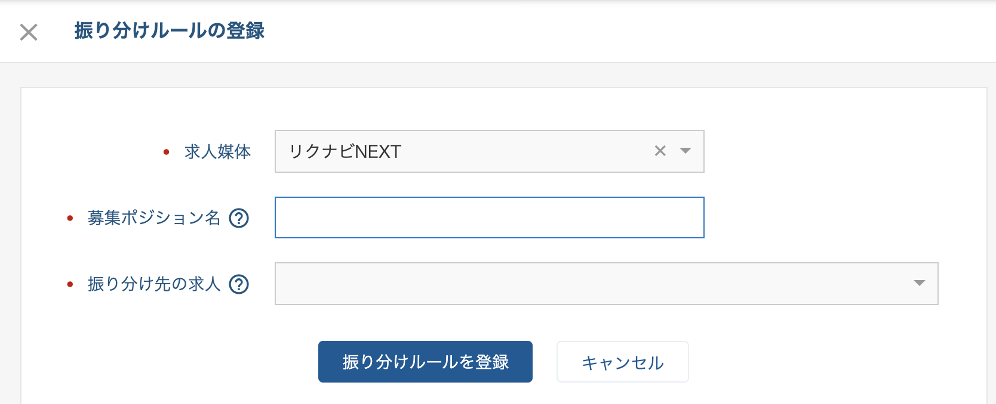Click red required marker beside 募集ポジション名
Screen dimensions: 996x404
[x=70, y=219]
